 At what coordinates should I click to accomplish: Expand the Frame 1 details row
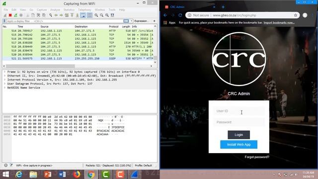(x=4, y=72)
